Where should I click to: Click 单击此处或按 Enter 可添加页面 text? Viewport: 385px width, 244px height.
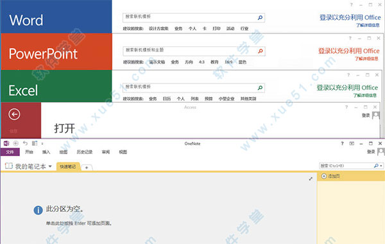coord(79,223)
